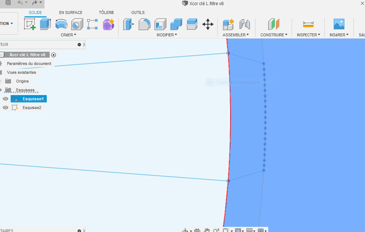Image resolution: width=365 pixels, height=232 pixels.
Task: Open the MODIFIER dropdown menu
Action: pos(167,35)
